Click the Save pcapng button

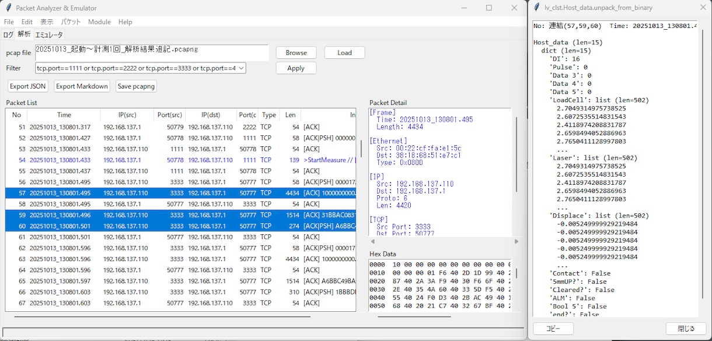[x=136, y=86]
